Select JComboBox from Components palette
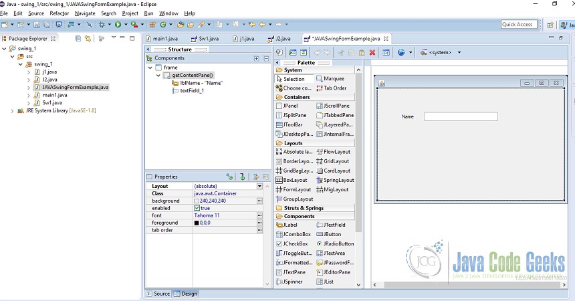 296,234
